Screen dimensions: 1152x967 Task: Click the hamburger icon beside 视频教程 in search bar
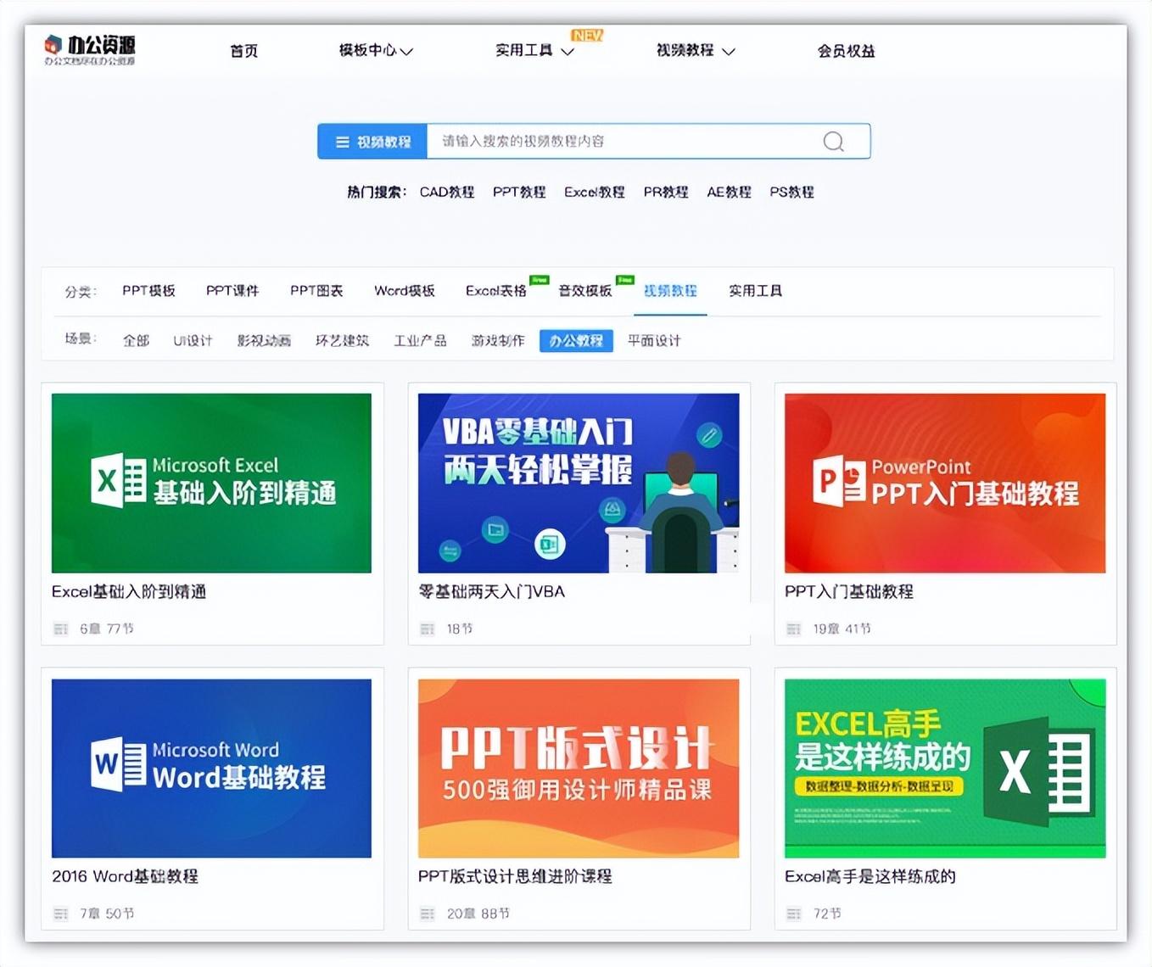coord(343,141)
